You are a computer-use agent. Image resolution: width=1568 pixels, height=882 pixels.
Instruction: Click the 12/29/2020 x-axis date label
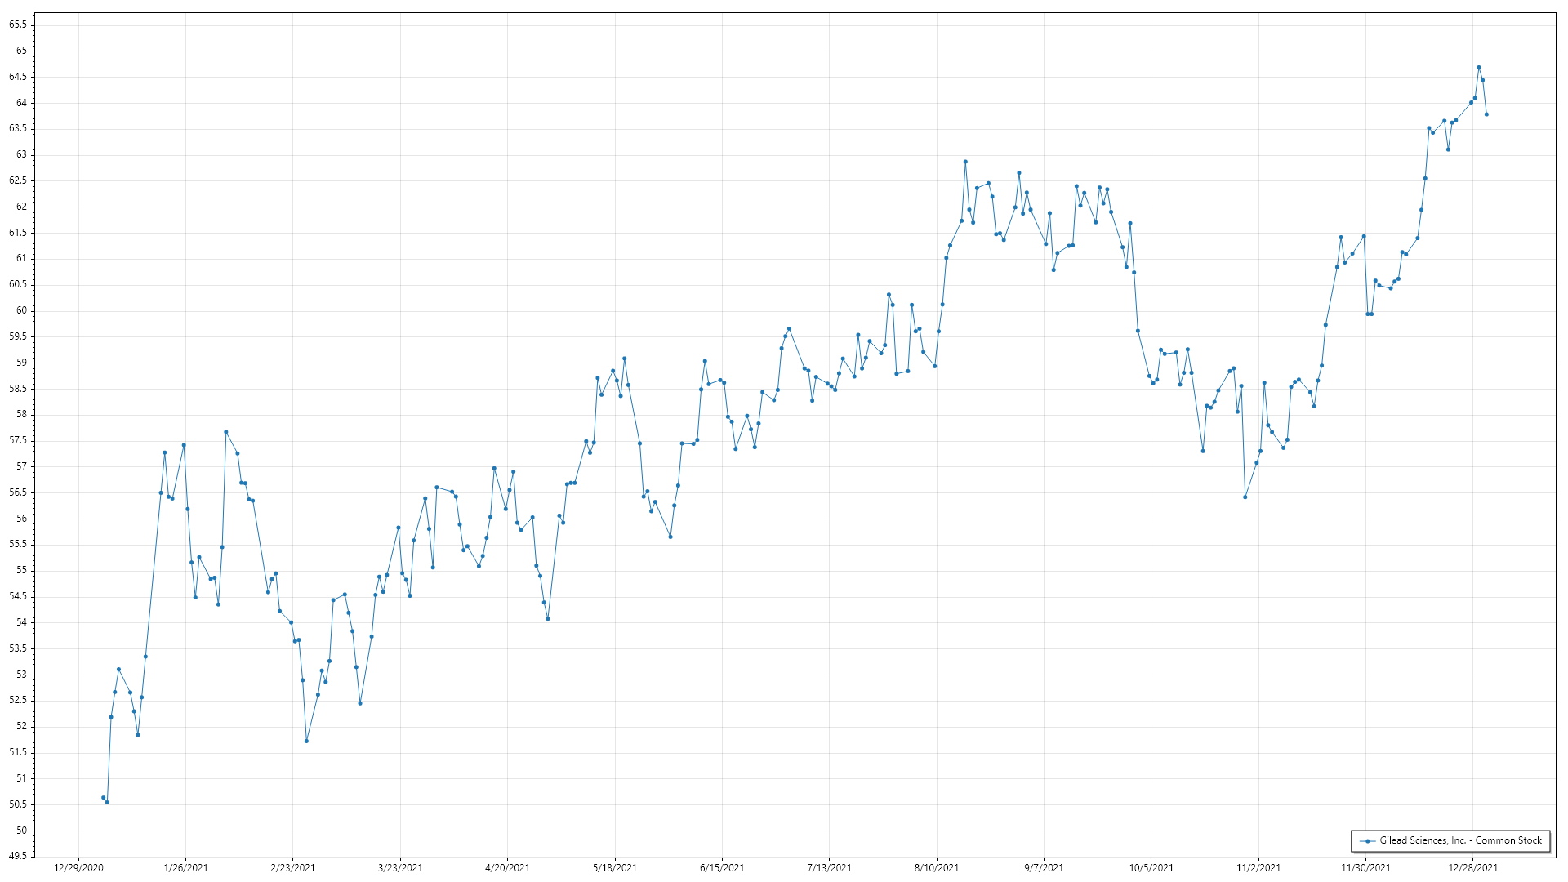pyautogui.click(x=78, y=868)
